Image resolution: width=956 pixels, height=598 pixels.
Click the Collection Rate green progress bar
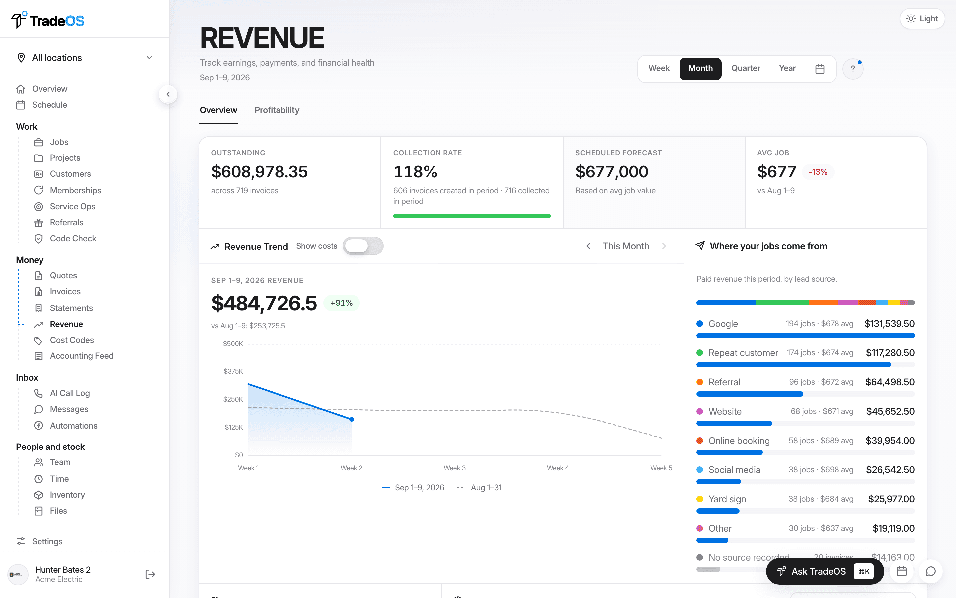click(472, 216)
